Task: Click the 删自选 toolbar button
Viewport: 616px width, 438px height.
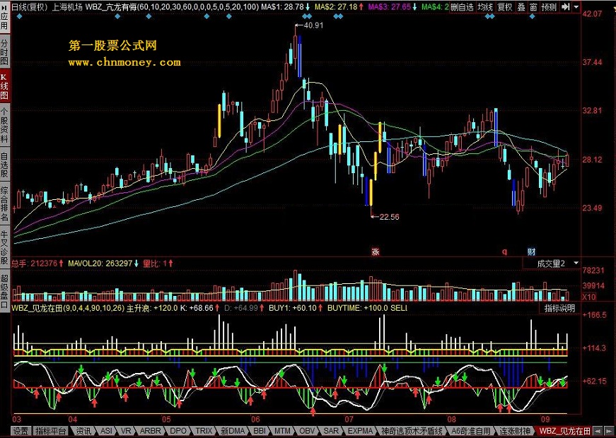Action: point(462,6)
